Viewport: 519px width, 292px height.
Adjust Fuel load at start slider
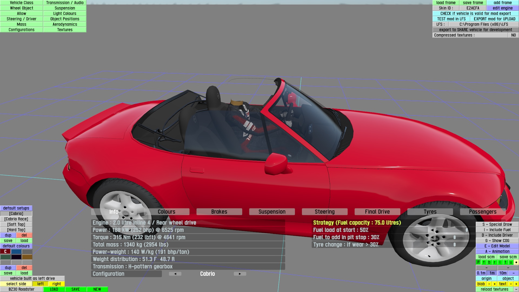tap(467, 230)
